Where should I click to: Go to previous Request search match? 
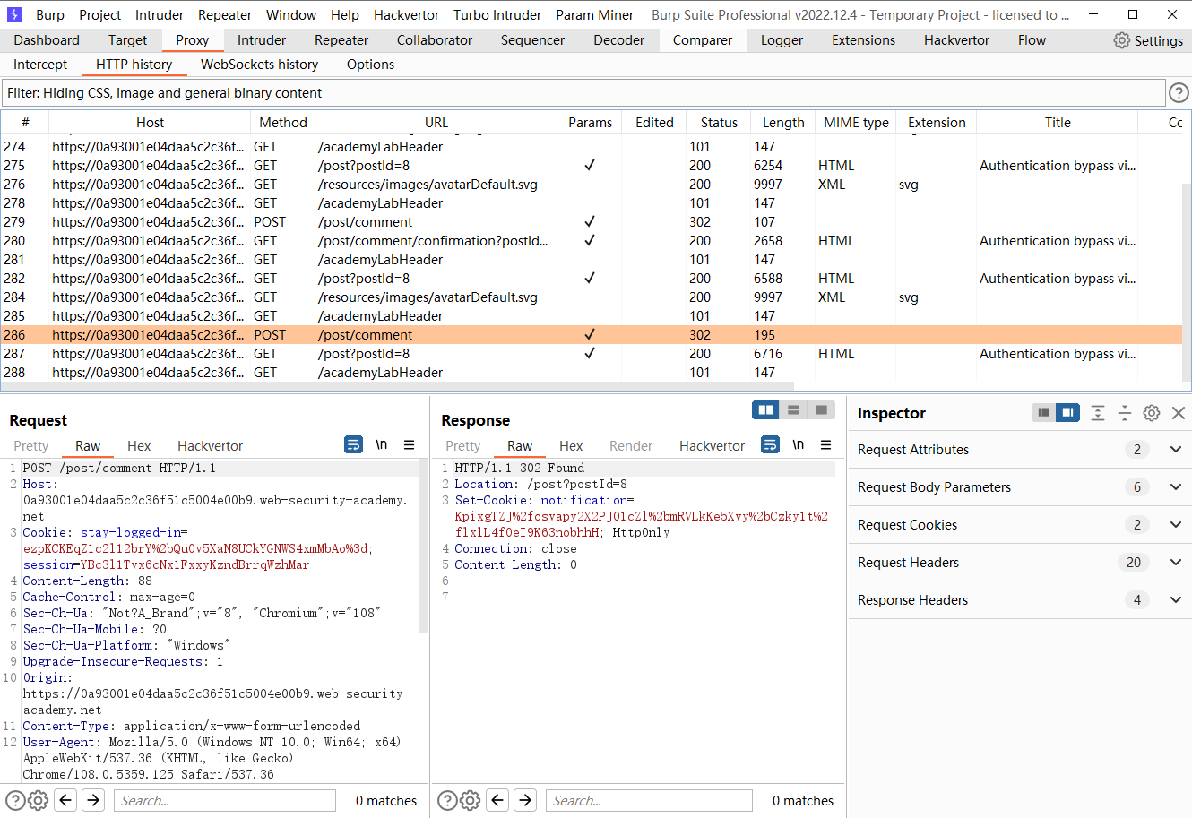(65, 800)
